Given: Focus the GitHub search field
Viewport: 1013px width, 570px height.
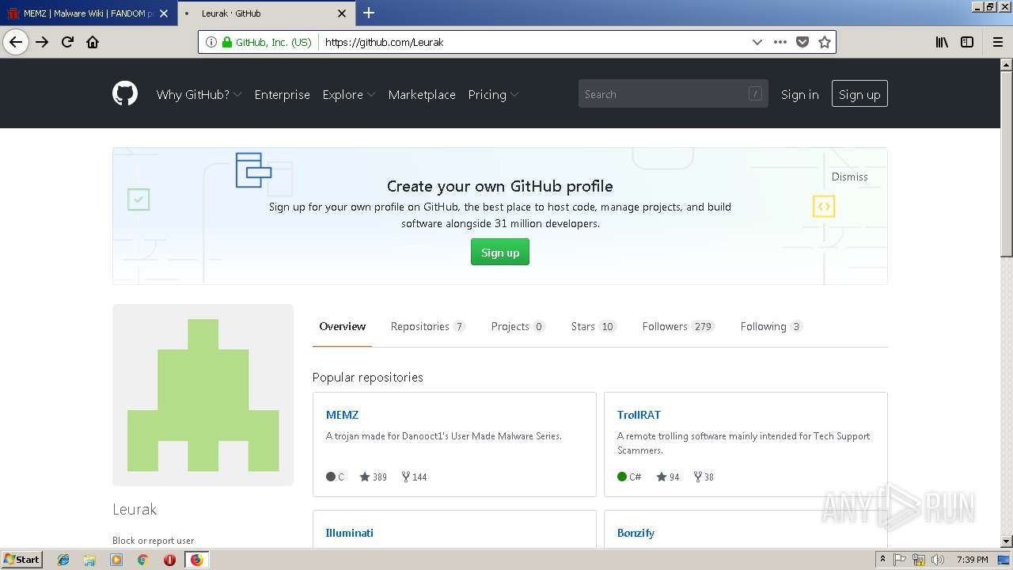Looking at the screenshot, I should (673, 93).
